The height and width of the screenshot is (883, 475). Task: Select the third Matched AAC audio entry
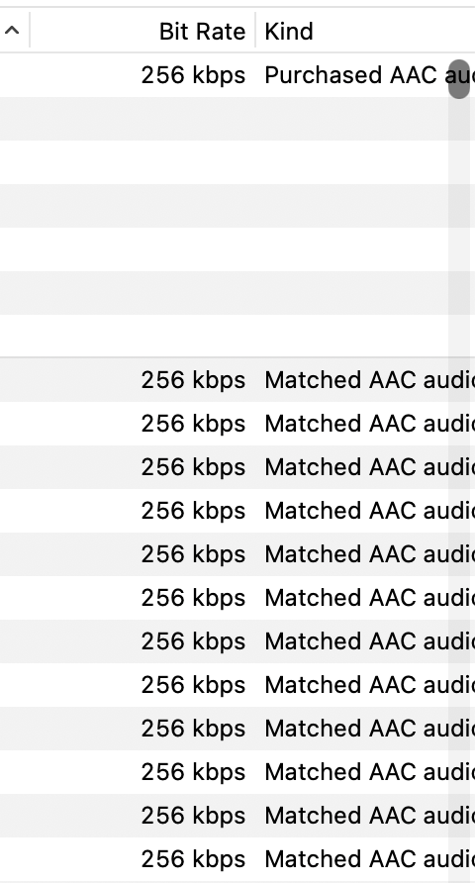[237, 467]
